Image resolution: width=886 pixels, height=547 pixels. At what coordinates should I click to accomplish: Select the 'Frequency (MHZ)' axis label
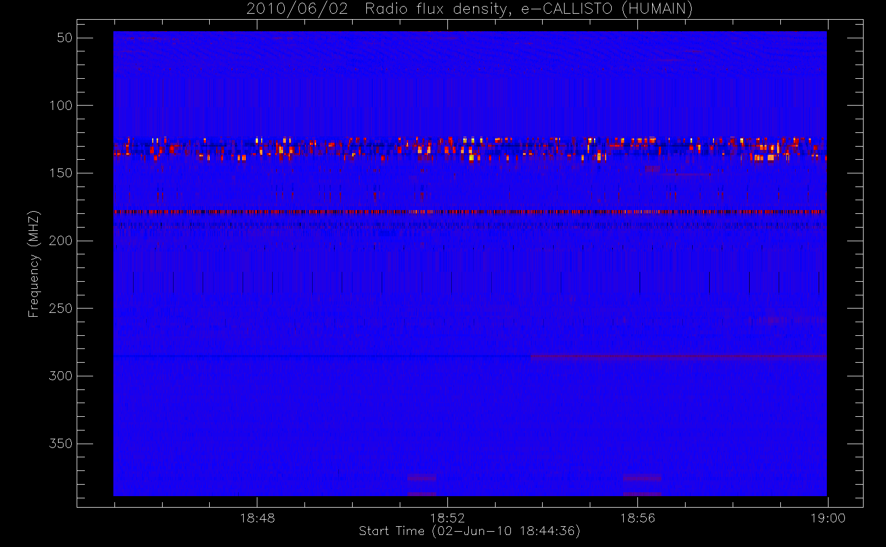click(x=34, y=264)
